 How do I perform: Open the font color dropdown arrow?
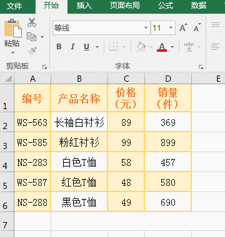(172, 47)
